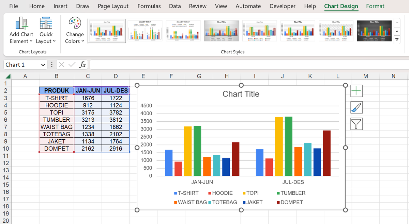
Task: Select the column M header
Action: click(x=366, y=76)
